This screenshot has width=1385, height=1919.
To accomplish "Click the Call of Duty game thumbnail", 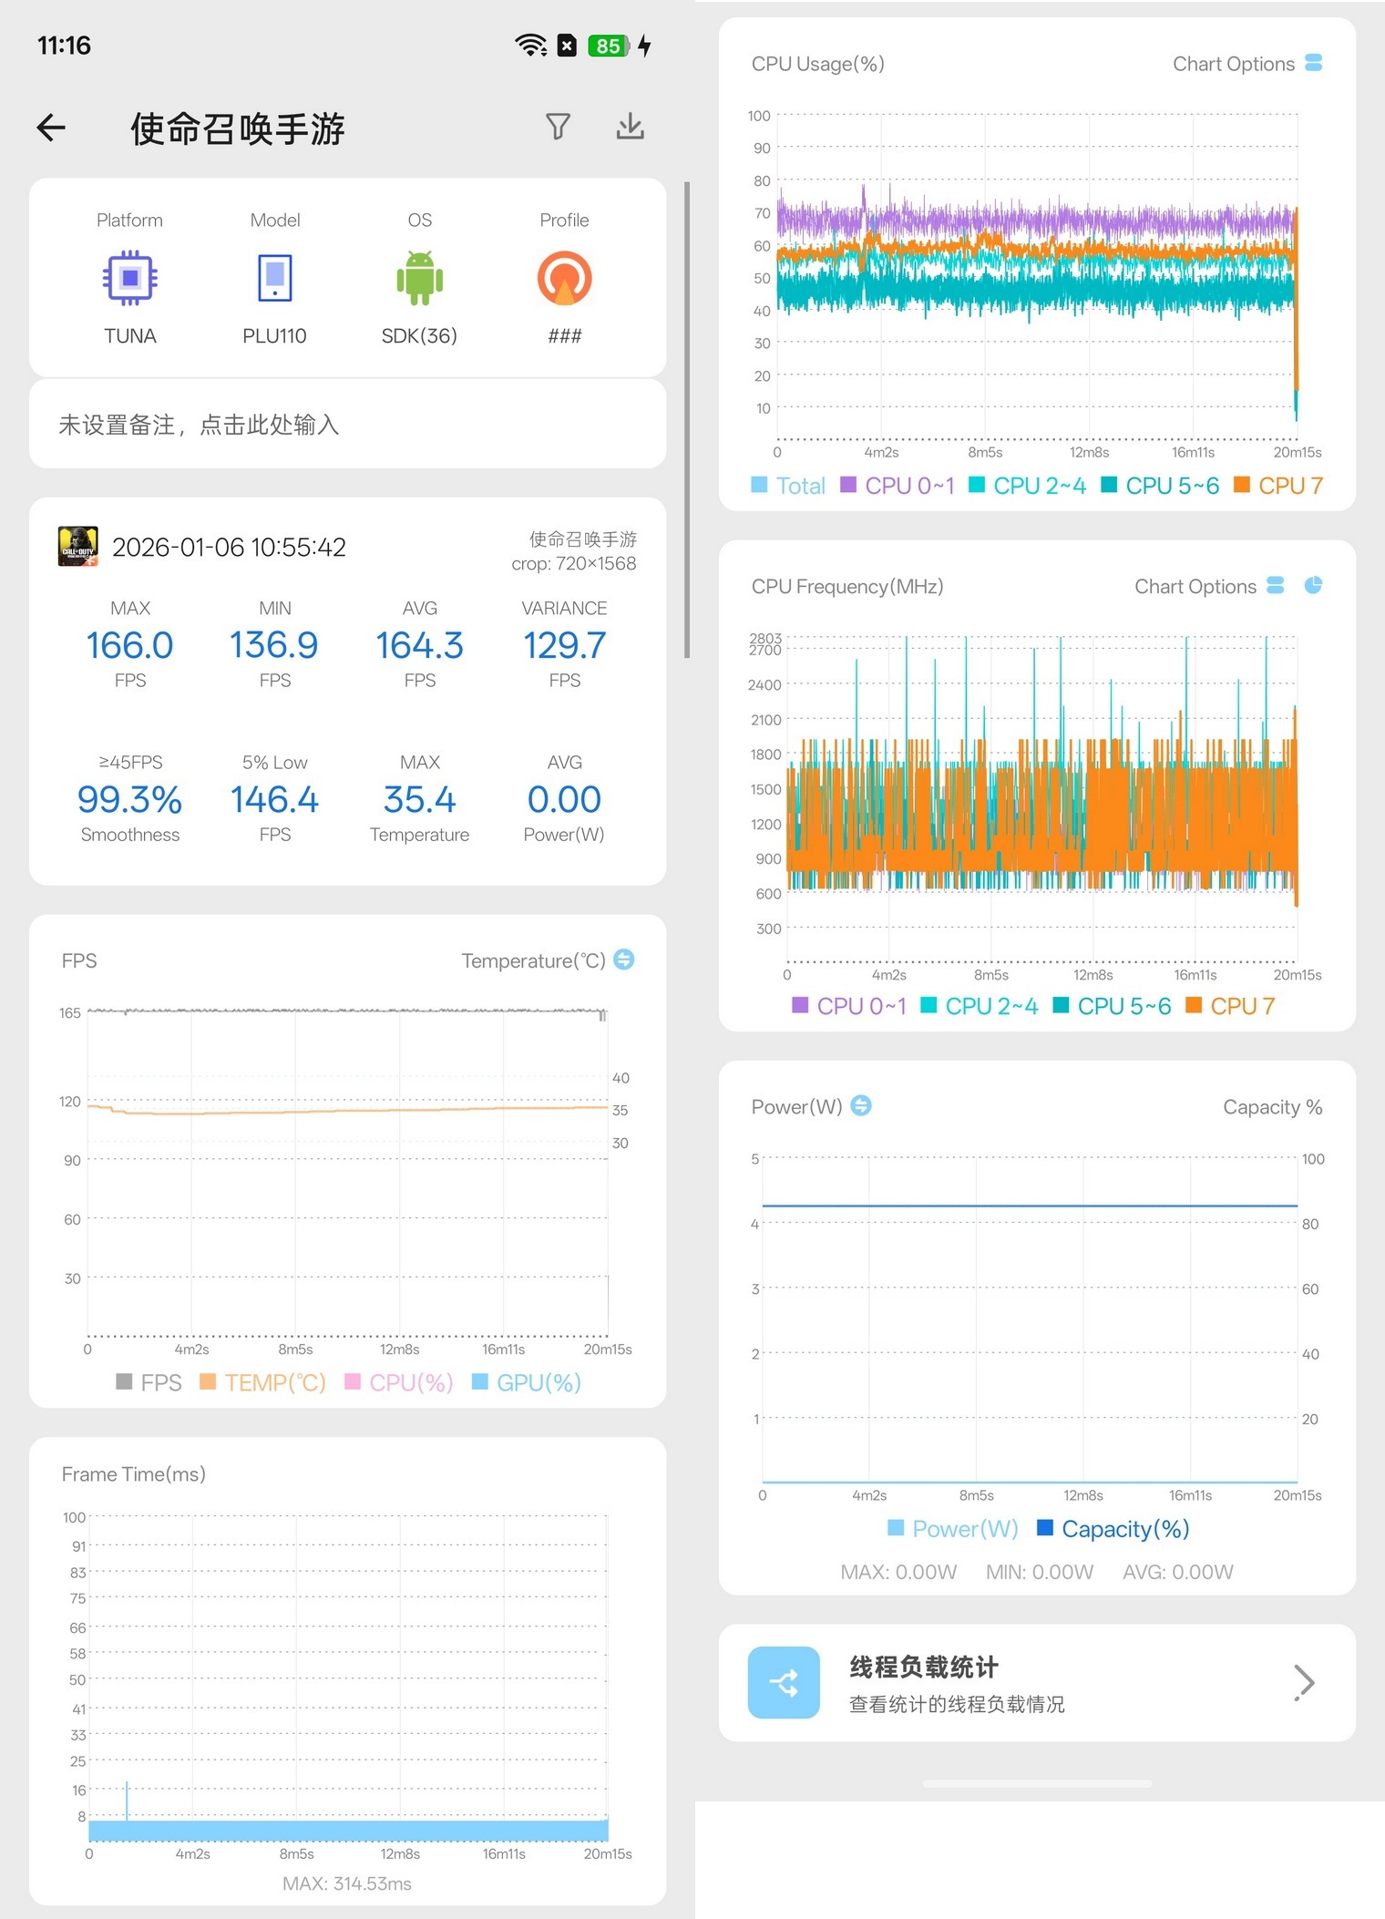I will (x=78, y=547).
